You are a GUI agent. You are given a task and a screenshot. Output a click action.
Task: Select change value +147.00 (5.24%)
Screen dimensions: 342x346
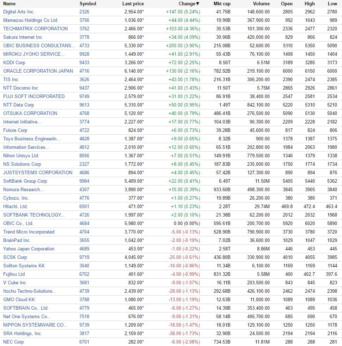[183, 12]
